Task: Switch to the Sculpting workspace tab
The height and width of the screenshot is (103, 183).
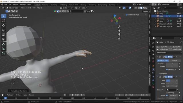Action: (x=54, y=5)
